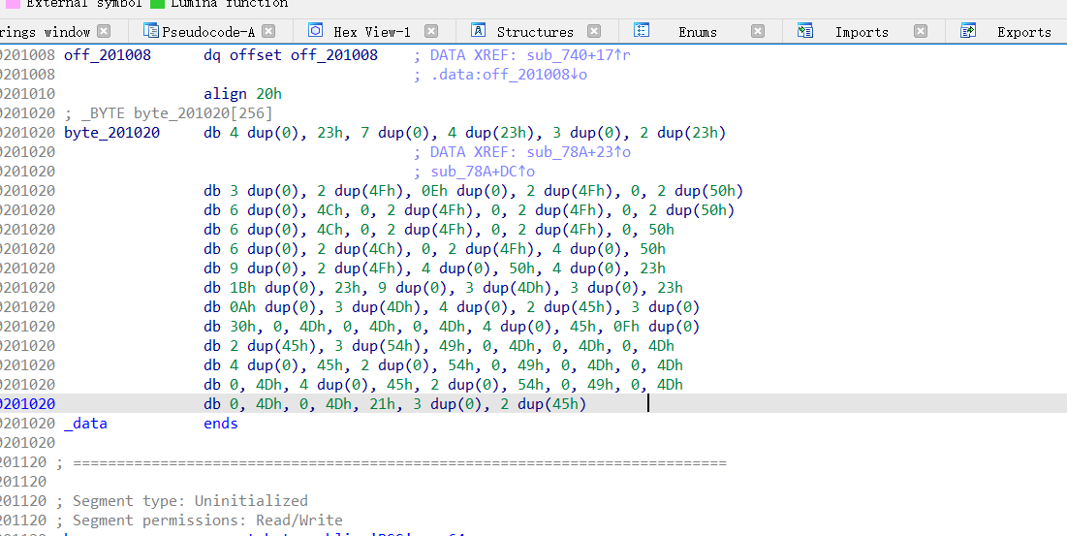1067x536 pixels.
Task: Switch to the Imports tab
Action: pyautogui.click(x=862, y=31)
